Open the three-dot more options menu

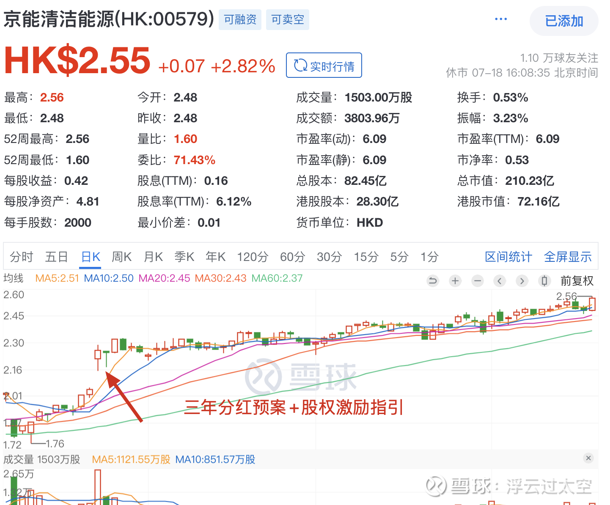[501, 19]
